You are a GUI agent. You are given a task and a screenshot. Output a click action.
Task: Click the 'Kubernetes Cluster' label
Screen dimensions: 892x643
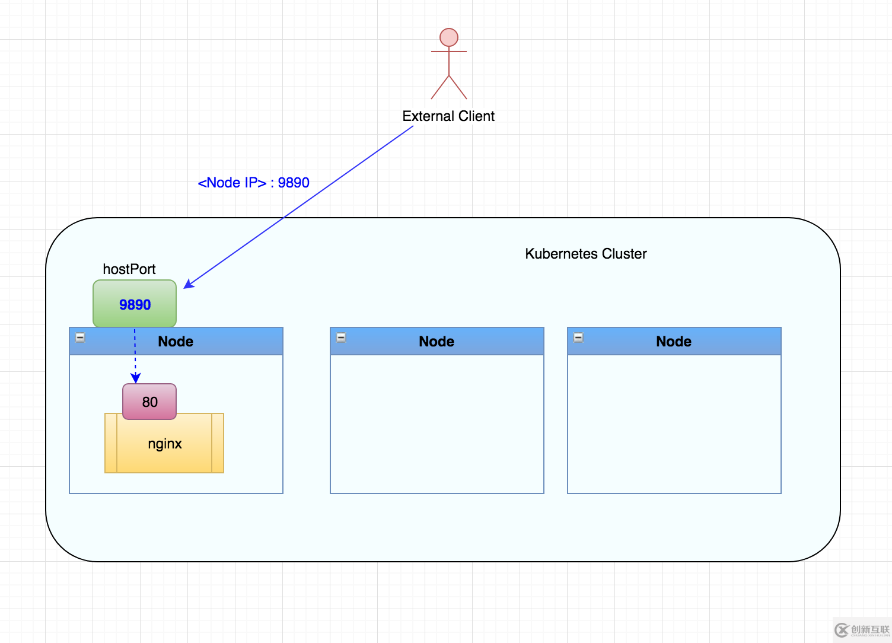coord(586,254)
